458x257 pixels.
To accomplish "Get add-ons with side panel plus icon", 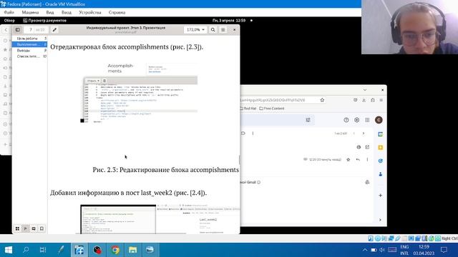I will [380, 195].
